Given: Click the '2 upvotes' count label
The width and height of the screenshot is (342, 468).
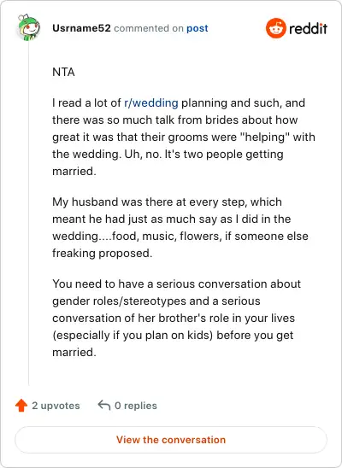Looking at the screenshot, I should tap(56, 406).
